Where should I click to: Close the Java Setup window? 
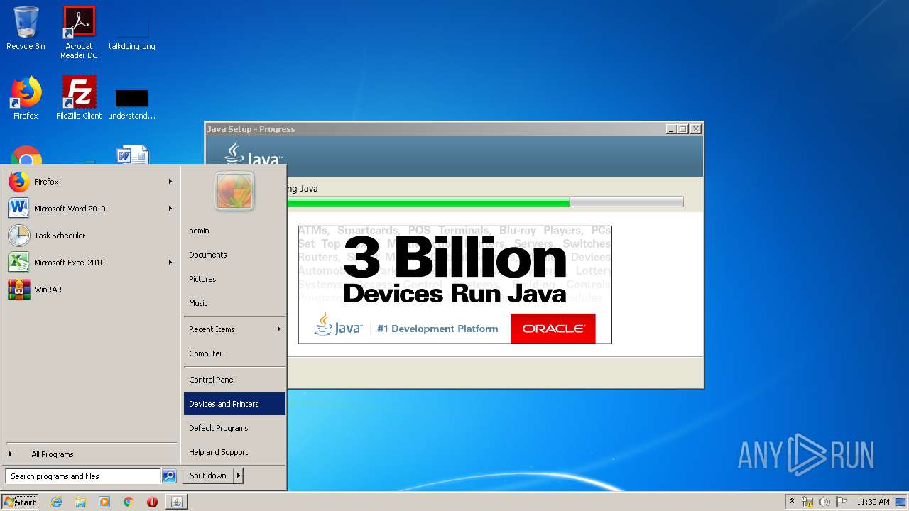click(696, 129)
